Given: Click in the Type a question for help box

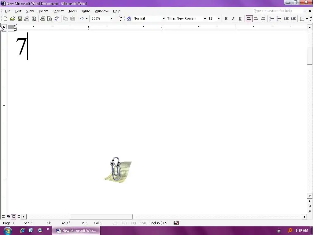Looking at the screenshot, I should coord(278,11).
